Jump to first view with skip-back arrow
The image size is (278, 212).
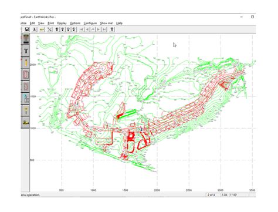(82, 29)
